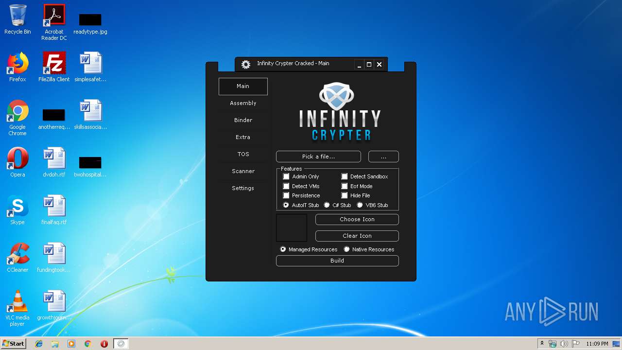Enable the Detect VMs checkbox
Image resolution: width=622 pixels, height=350 pixels.
(x=286, y=186)
